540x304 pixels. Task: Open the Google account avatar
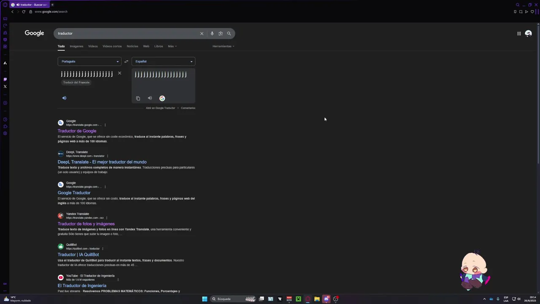click(x=528, y=33)
